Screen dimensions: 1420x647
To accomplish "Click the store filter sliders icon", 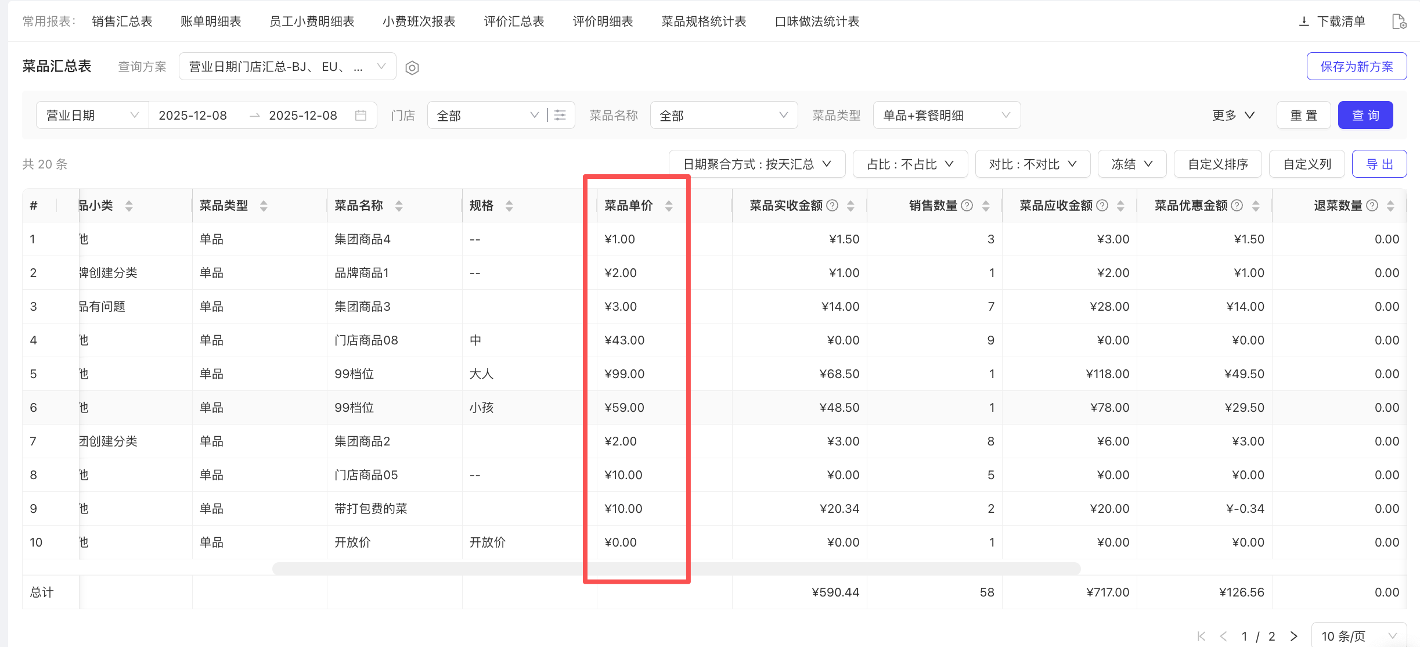I will (x=560, y=115).
